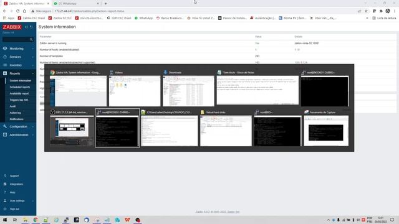Open Task View on the taskbar

point(15,220)
